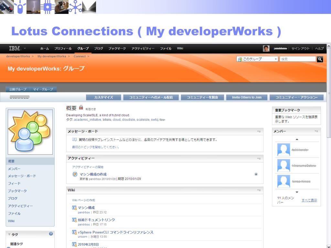Open アクティビティー widget actions menu
The width and height of the screenshot is (331, 248).
coord(259,159)
